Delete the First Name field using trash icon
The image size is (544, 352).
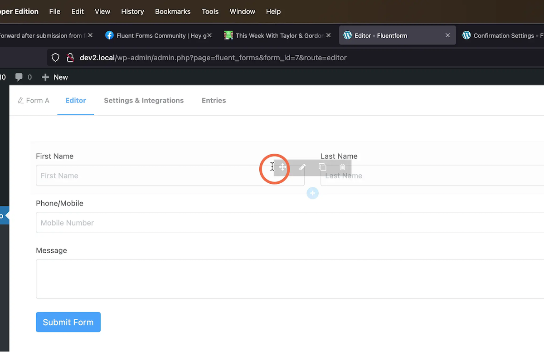342,167
